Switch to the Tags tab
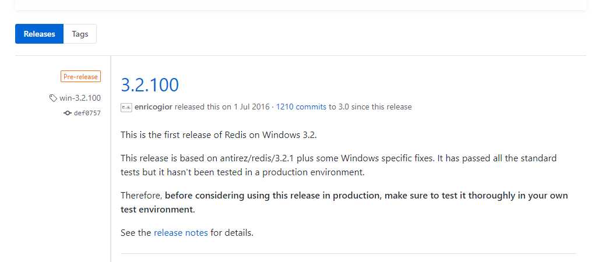This screenshot has height=262, width=609. click(80, 34)
